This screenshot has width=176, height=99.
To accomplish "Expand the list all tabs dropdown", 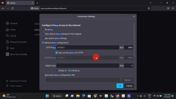I will [150, 3].
